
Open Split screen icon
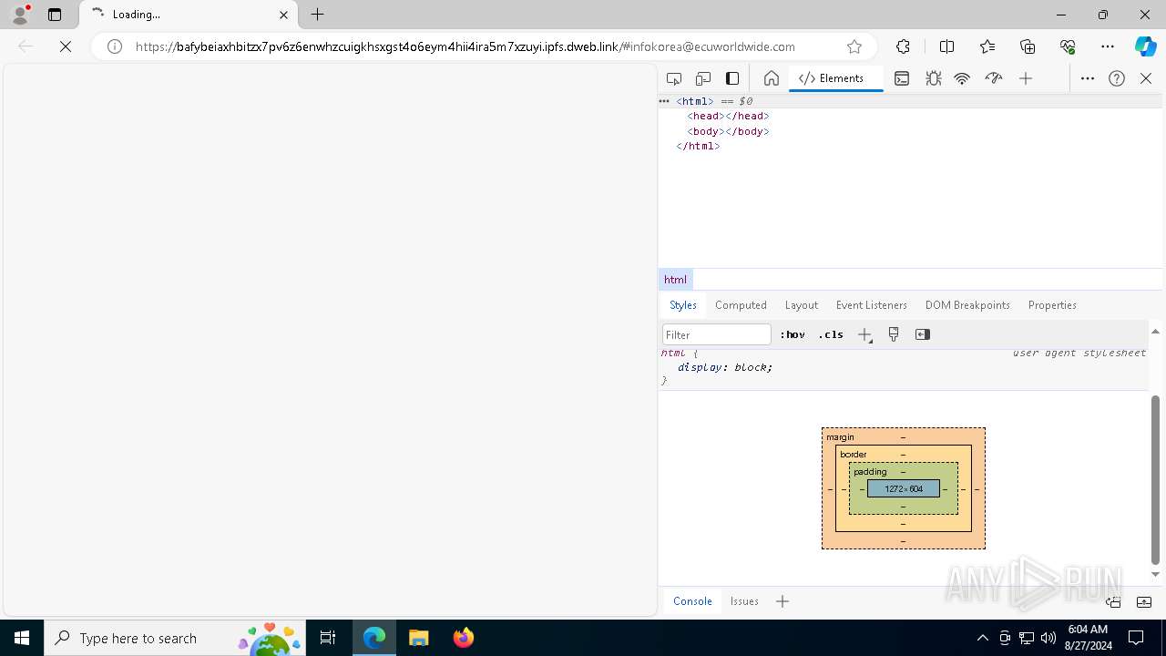coord(946,46)
